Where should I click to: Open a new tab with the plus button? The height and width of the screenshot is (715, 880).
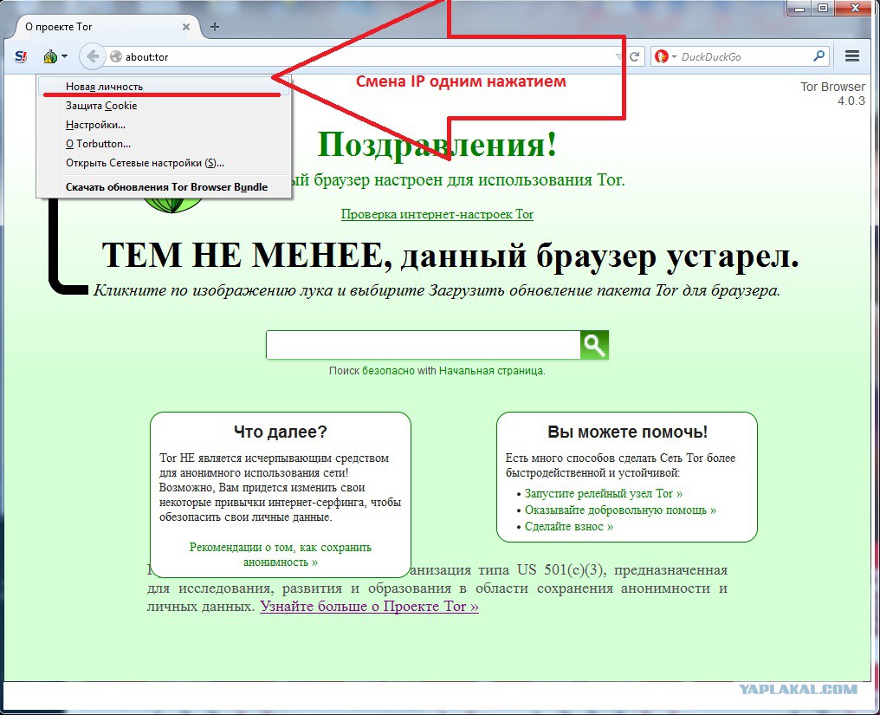point(215,26)
